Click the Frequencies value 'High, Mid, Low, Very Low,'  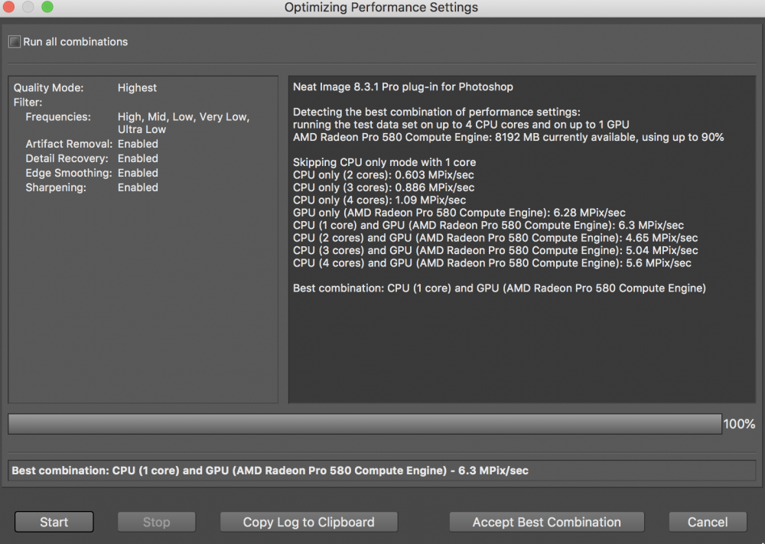[184, 117]
